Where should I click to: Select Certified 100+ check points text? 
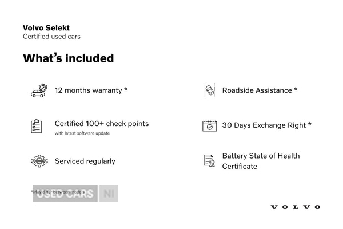point(102,124)
